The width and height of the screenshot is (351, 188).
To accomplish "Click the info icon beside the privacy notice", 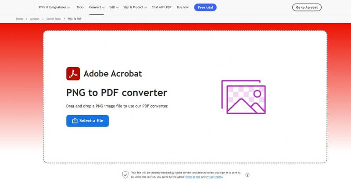I will tap(247, 175).
